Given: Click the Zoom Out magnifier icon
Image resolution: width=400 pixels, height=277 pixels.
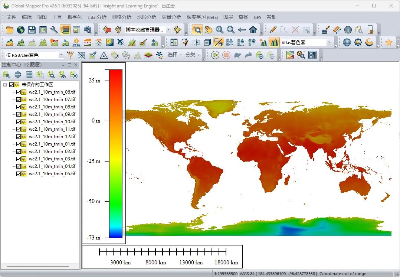Looking at the screenshot, I should [x=231, y=30].
